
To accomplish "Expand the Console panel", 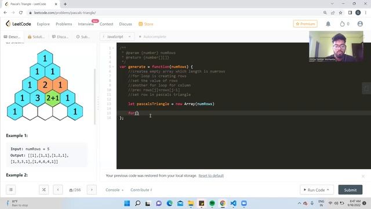I will (x=115, y=190).
